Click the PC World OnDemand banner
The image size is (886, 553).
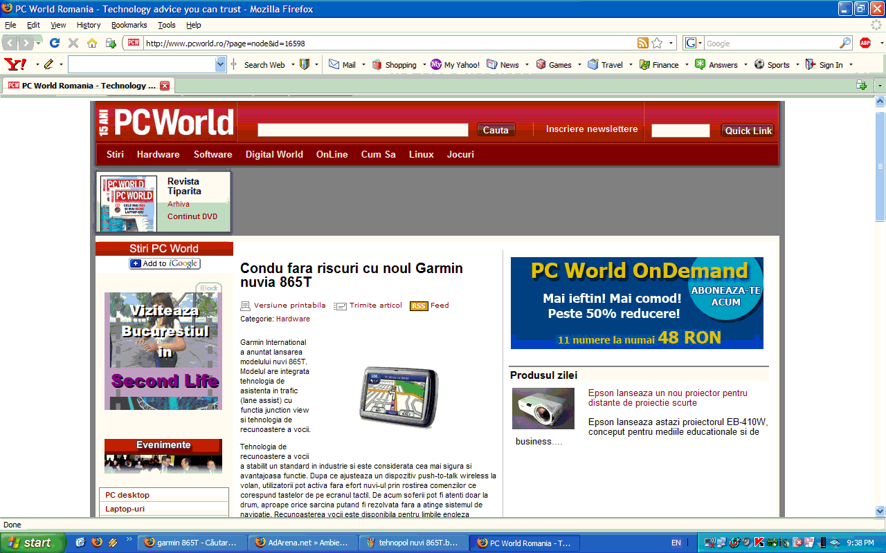coord(637,303)
